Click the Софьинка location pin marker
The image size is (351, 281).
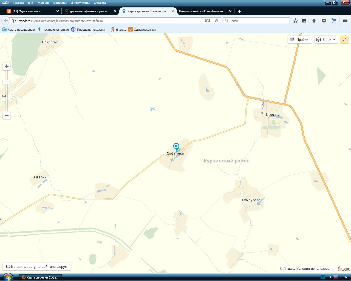(x=176, y=147)
